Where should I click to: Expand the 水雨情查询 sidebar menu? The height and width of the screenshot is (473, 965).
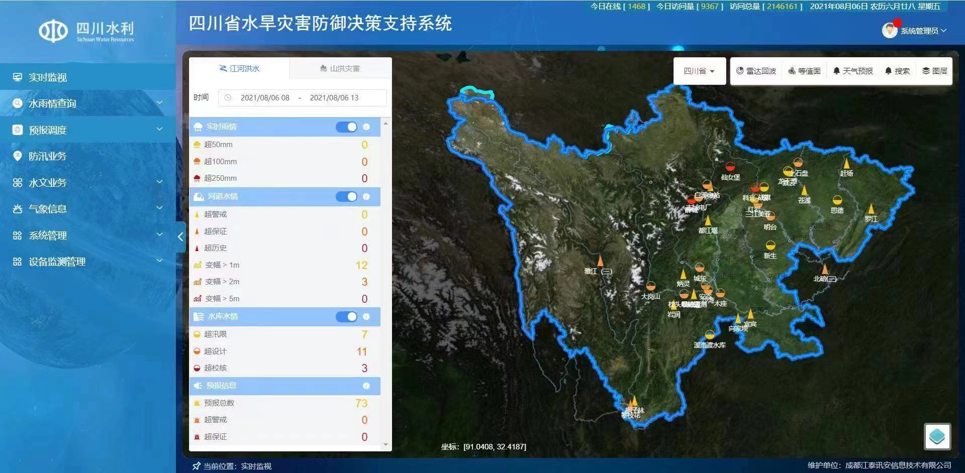(x=88, y=103)
